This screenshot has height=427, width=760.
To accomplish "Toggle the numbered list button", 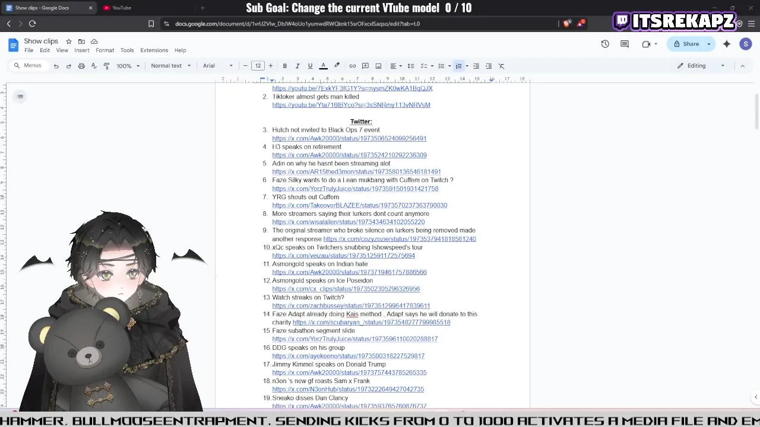I will [458, 66].
